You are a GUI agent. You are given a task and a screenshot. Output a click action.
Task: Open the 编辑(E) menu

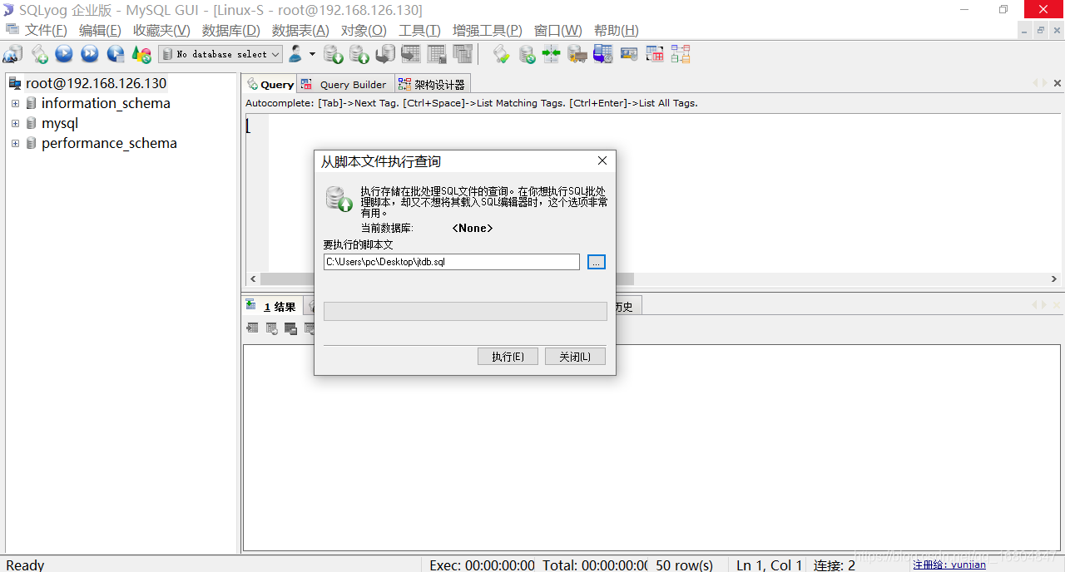point(100,30)
